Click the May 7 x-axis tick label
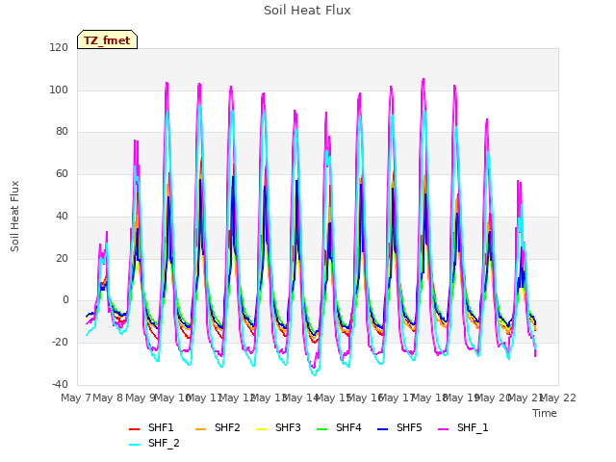Viewport: 616px width, 462px height. tap(76, 398)
